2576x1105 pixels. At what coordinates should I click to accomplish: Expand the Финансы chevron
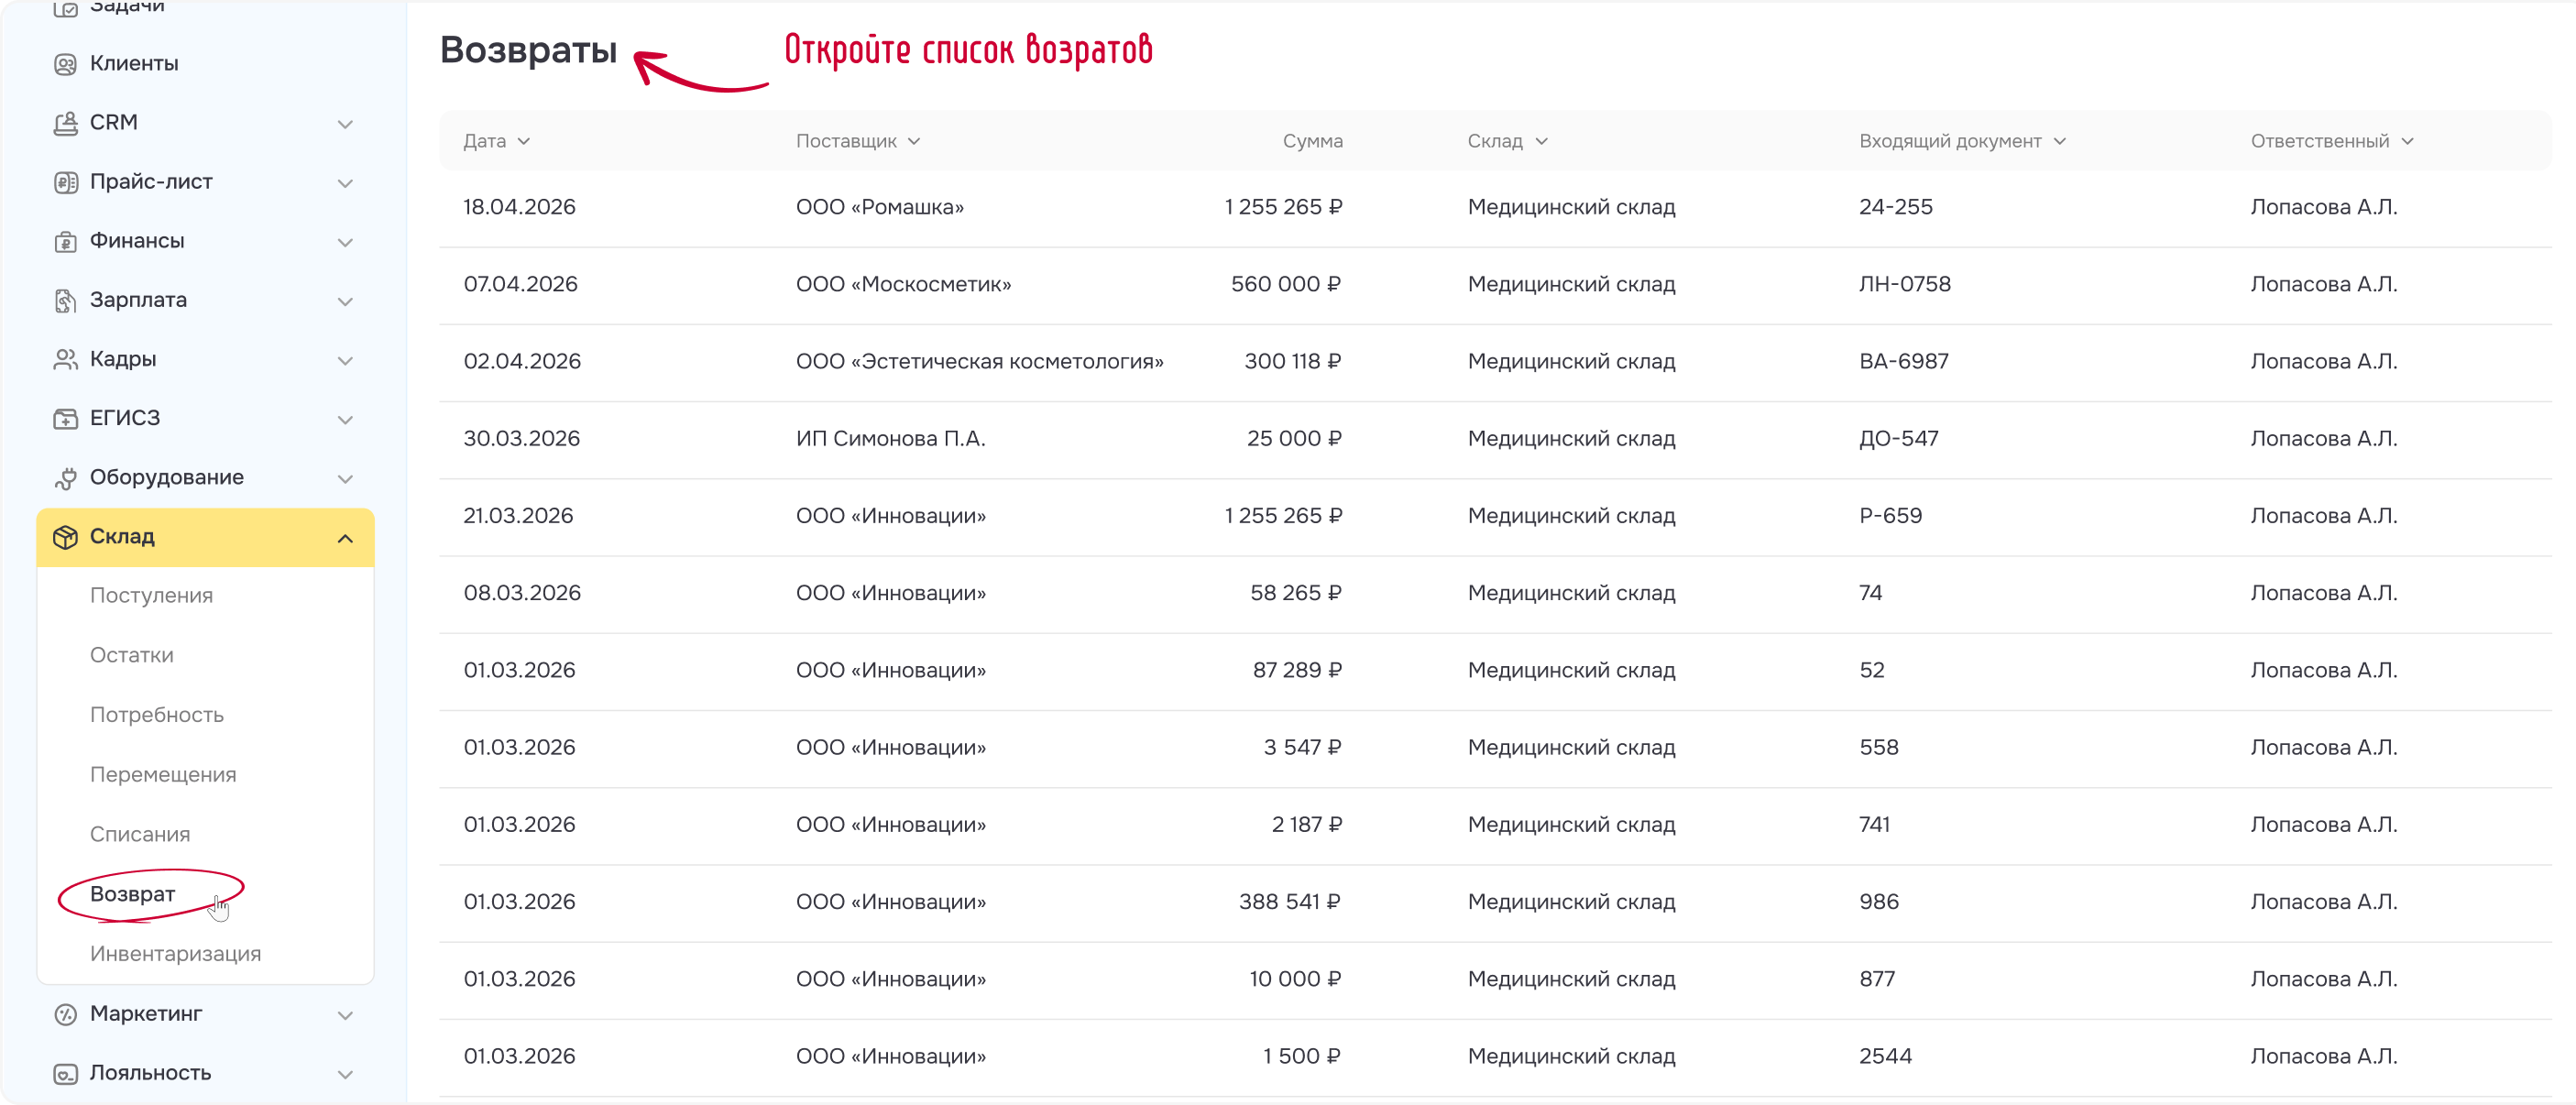tap(345, 242)
